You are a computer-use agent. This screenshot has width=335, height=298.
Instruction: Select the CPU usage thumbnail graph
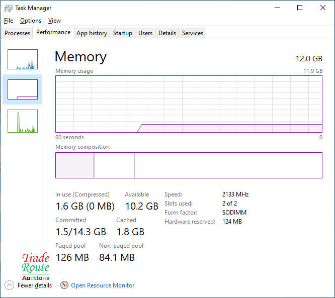[x=23, y=59]
